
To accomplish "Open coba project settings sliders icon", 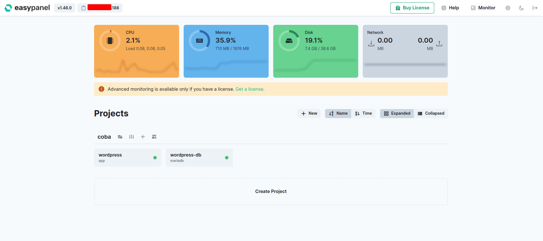I will [131, 137].
